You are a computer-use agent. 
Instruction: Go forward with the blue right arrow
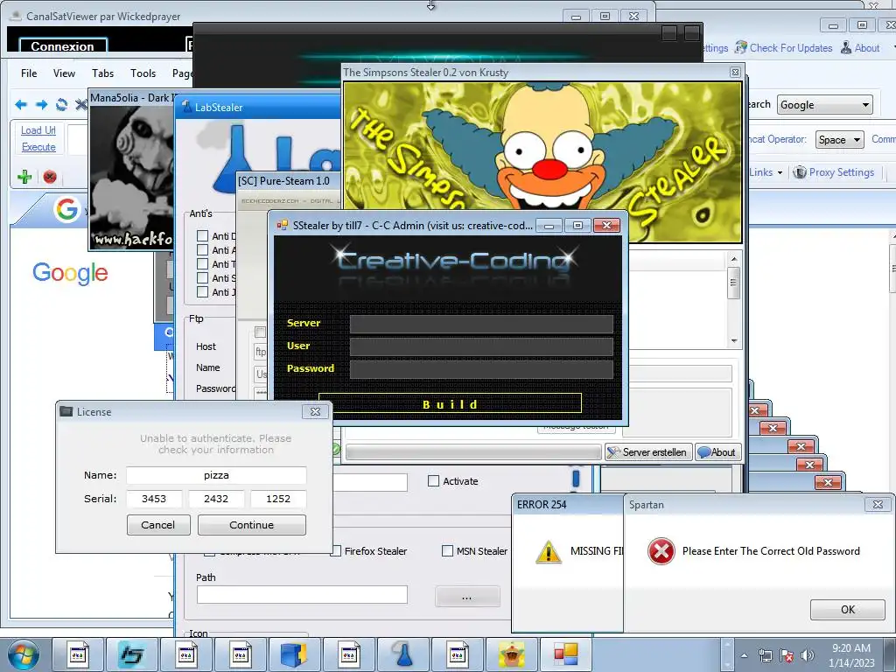pos(42,104)
